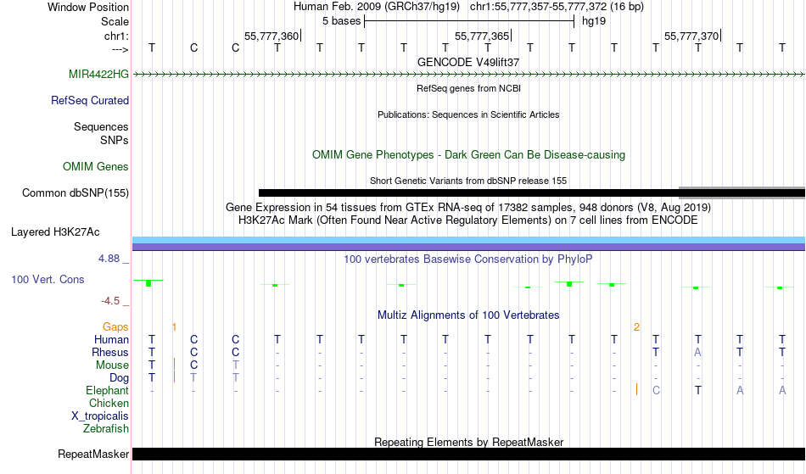
Task: Click the MIR4422HG green arrowed gene line
Action: (x=469, y=75)
